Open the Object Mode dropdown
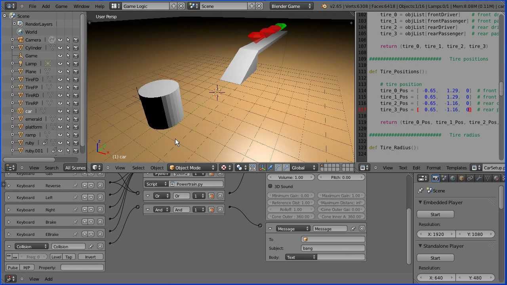 pos(192,167)
